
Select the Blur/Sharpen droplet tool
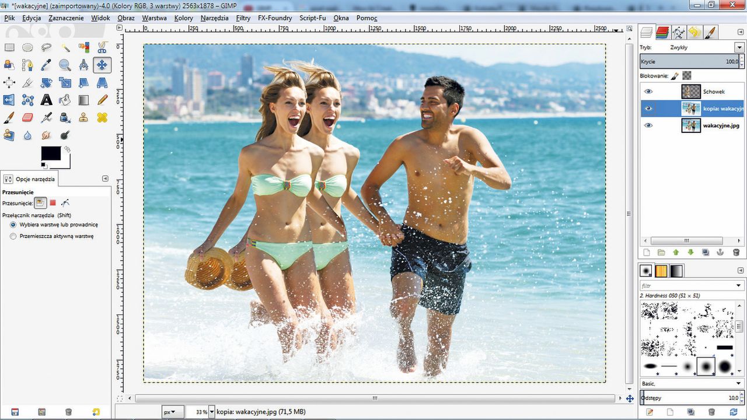coord(27,135)
